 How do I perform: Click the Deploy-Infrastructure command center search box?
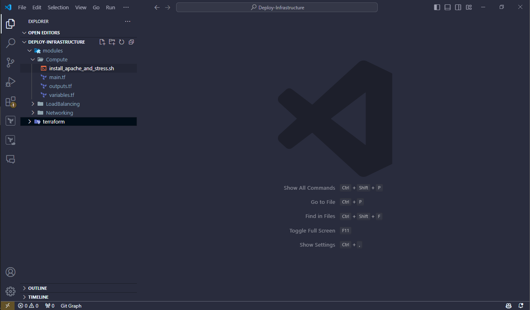(277, 7)
